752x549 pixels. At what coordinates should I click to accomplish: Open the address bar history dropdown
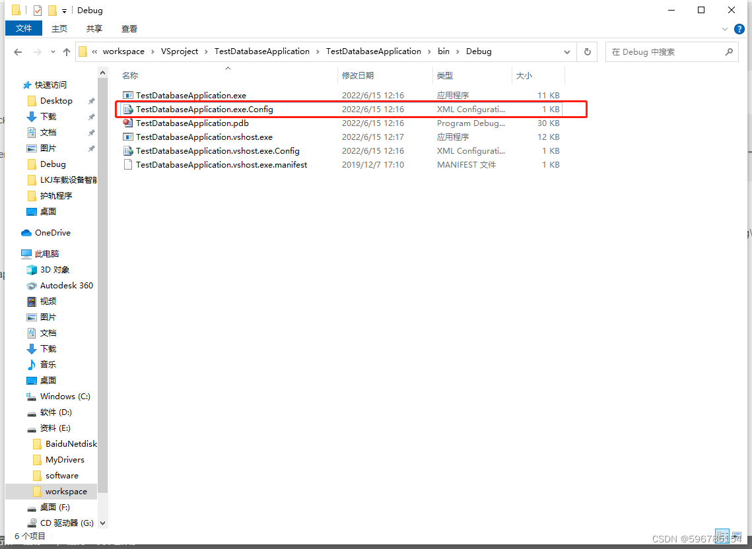pos(566,51)
